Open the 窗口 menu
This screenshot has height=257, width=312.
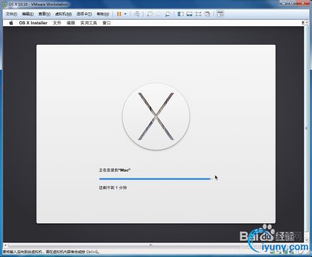point(107,23)
